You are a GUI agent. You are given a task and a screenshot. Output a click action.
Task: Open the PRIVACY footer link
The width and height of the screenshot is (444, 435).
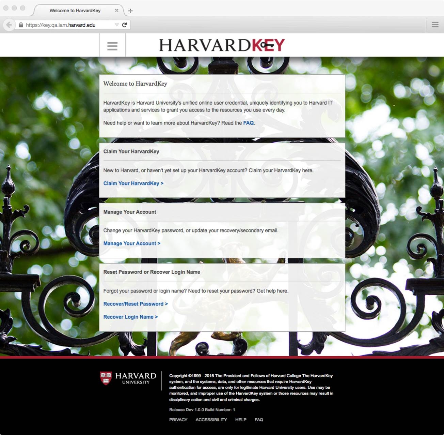178,420
